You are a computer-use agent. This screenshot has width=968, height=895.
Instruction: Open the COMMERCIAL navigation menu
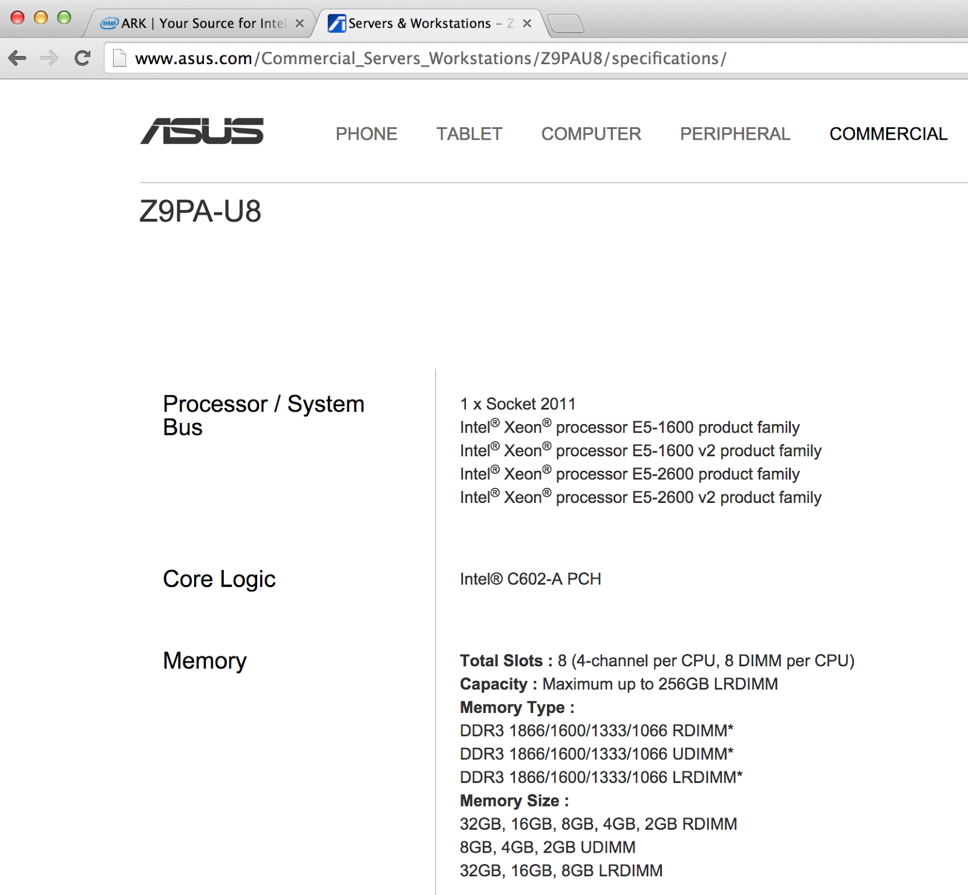(888, 134)
